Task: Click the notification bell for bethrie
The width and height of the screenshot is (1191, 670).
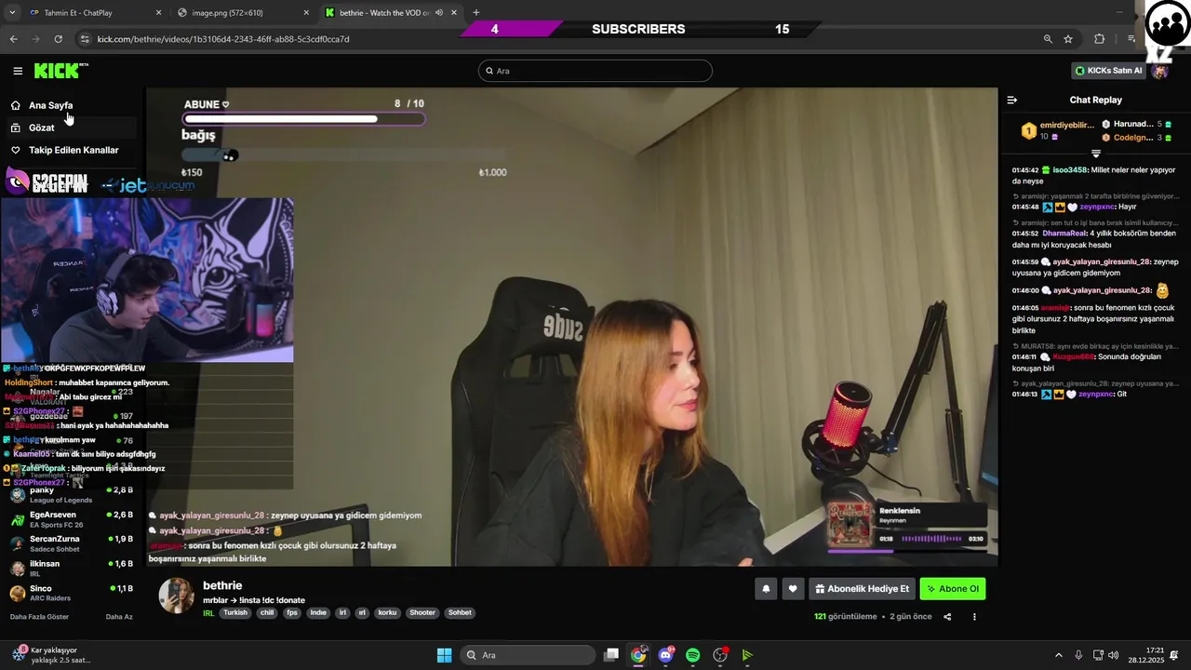Action: [766, 589]
